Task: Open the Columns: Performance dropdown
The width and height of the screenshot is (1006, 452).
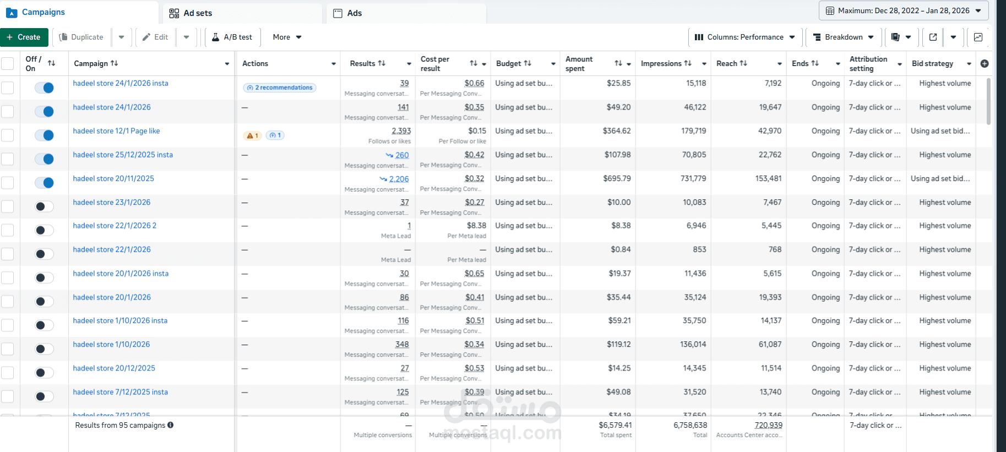Action: tap(744, 37)
